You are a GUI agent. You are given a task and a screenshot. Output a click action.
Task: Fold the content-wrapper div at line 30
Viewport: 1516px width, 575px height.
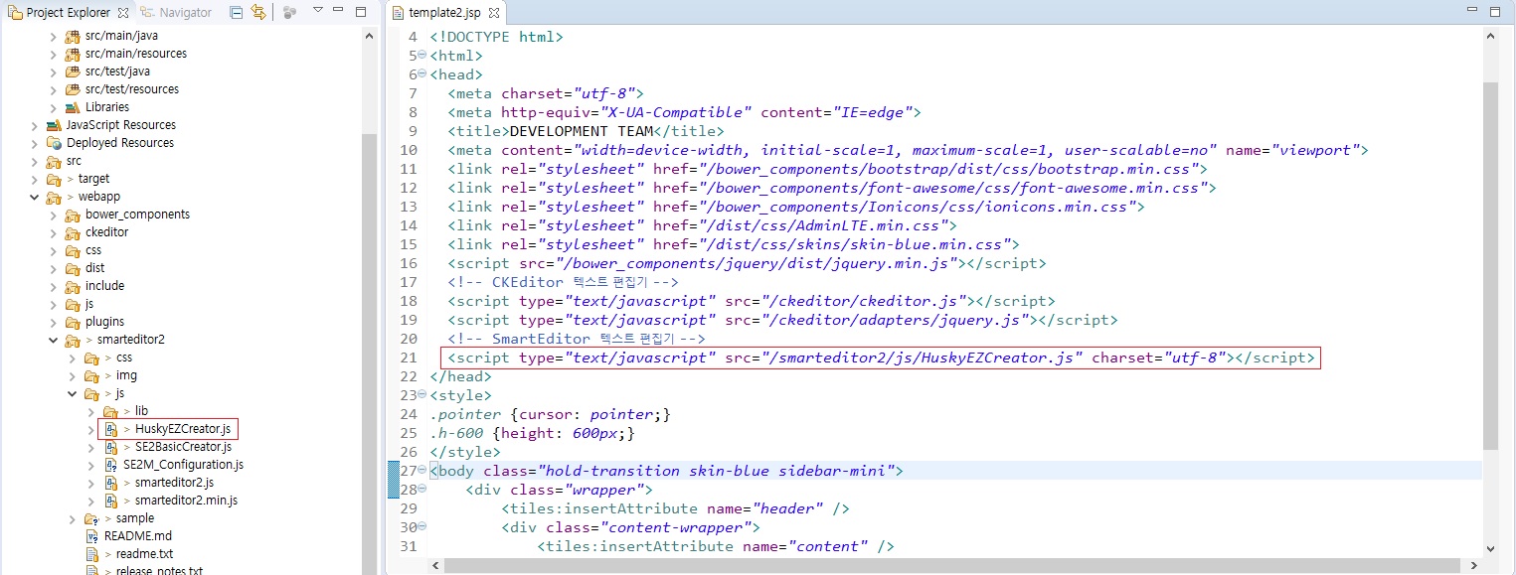422,527
